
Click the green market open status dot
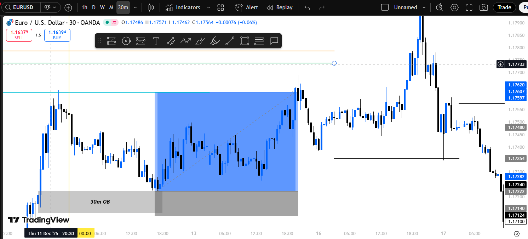coord(107,23)
